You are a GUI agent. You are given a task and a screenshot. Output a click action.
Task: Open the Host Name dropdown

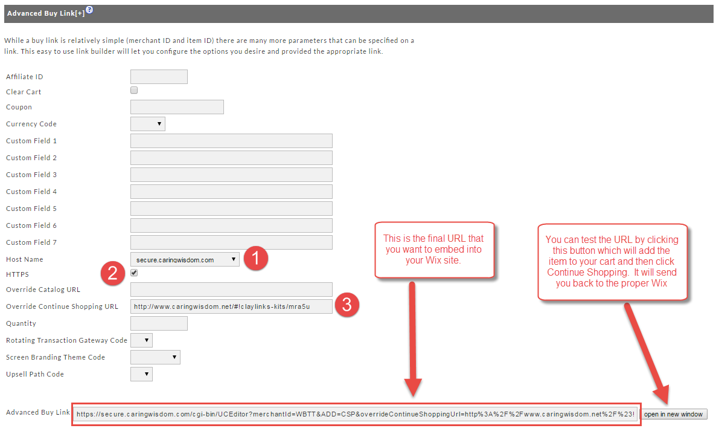pyautogui.click(x=185, y=259)
